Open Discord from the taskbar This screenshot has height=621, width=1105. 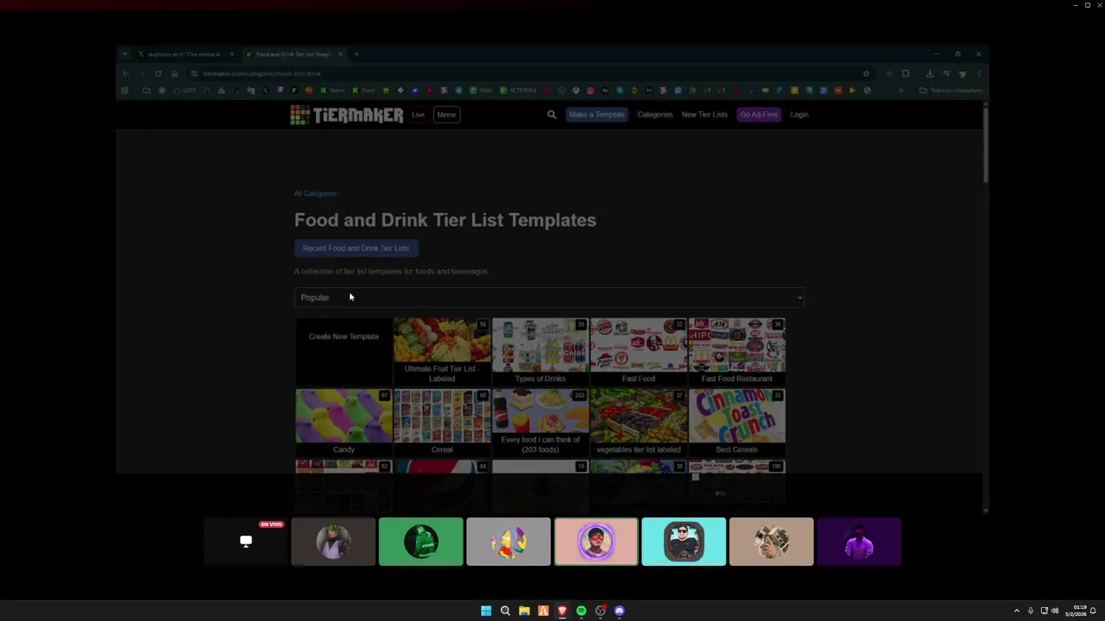pyautogui.click(x=619, y=611)
